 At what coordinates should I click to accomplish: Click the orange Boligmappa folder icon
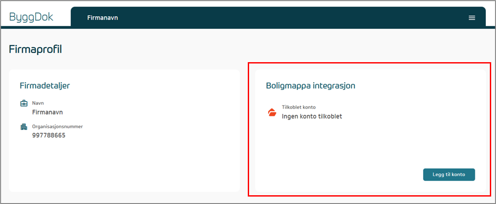272,113
